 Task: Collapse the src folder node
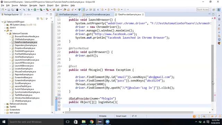5,31
